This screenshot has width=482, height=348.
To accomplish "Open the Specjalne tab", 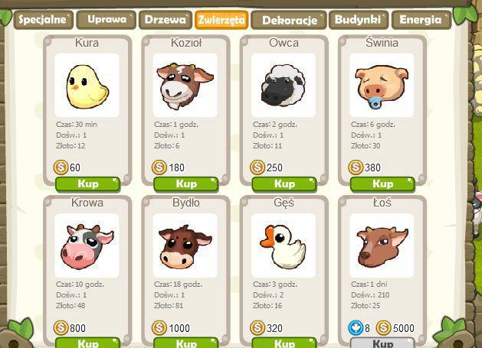I will click(43, 20).
